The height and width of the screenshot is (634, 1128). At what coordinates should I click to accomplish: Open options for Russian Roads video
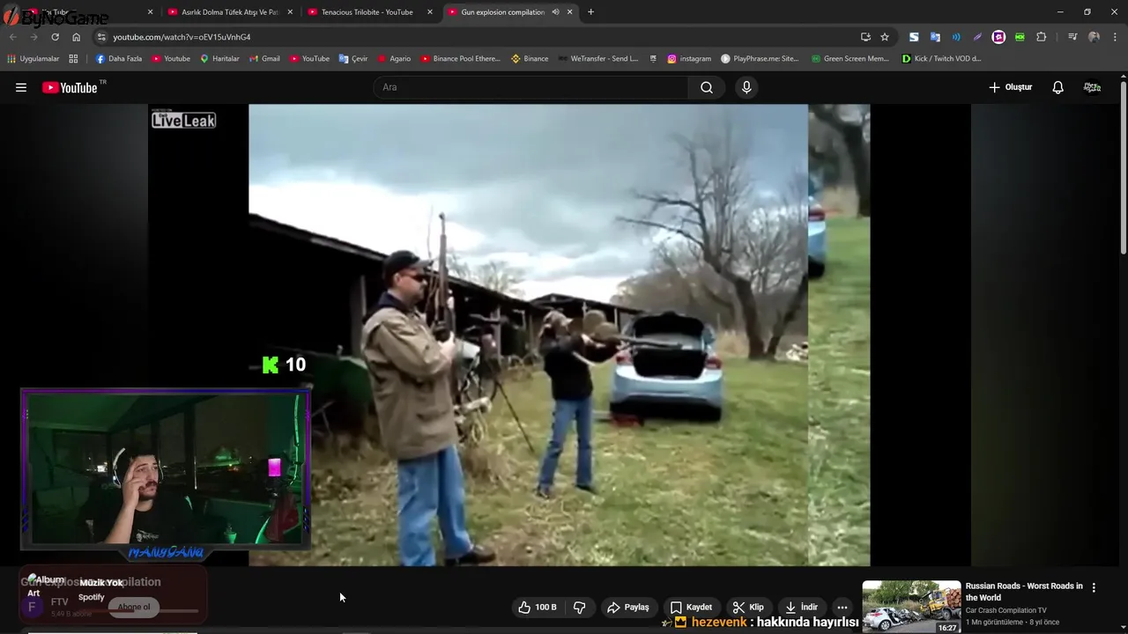click(1094, 587)
